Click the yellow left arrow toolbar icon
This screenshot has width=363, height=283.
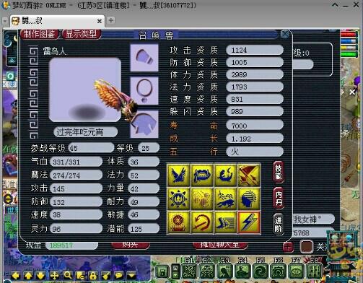click(16, 275)
